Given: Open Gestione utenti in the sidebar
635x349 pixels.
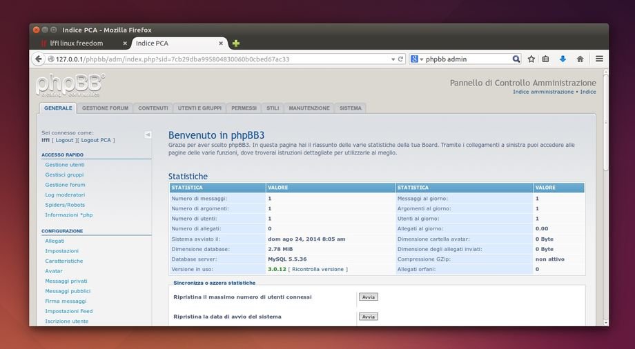Looking at the screenshot, I should click(x=65, y=165).
